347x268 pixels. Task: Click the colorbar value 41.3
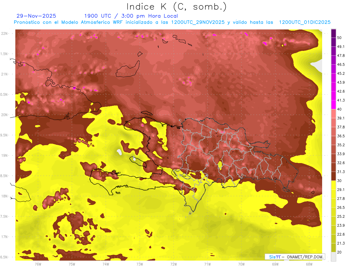coord(341,100)
